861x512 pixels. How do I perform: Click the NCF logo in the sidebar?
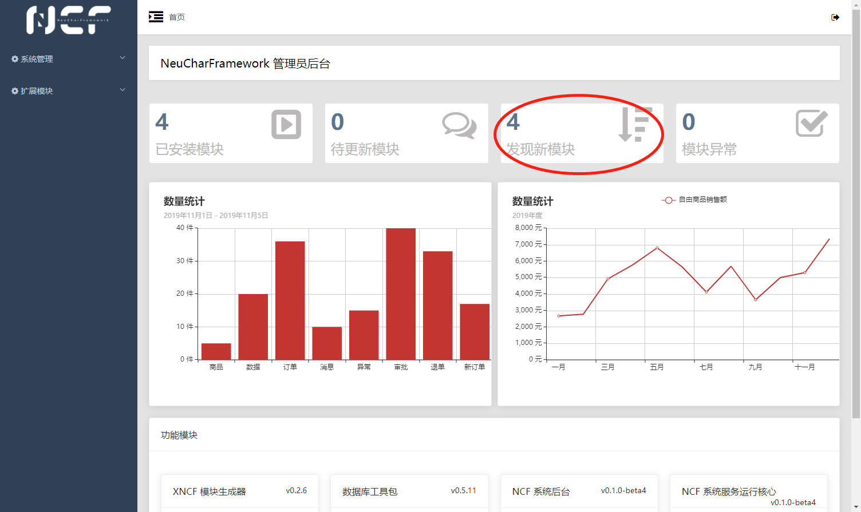[x=69, y=20]
